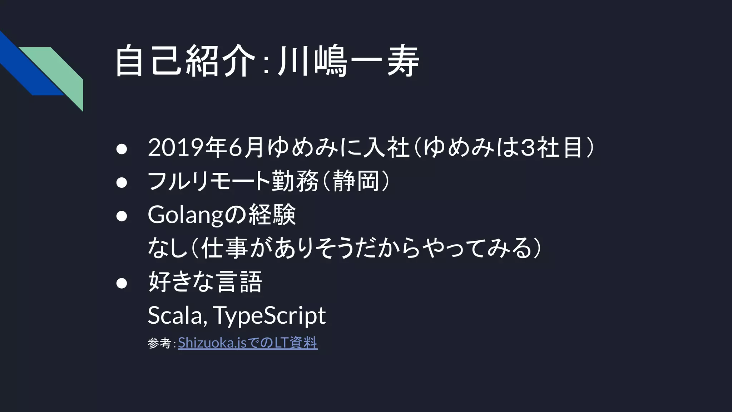This screenshot has height=412, width=732.
Task: Click the third bullet dot beside Golang
Action: click(x=122, y=216)
